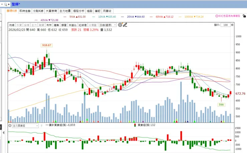Viewport: 247px width, 153px height.
Task: Click the 20MA ▼664.60 legend text
Action: [136, 17]
